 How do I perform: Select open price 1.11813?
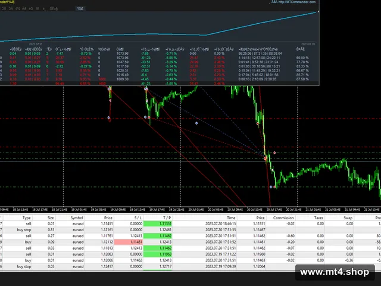coord(107,248)
